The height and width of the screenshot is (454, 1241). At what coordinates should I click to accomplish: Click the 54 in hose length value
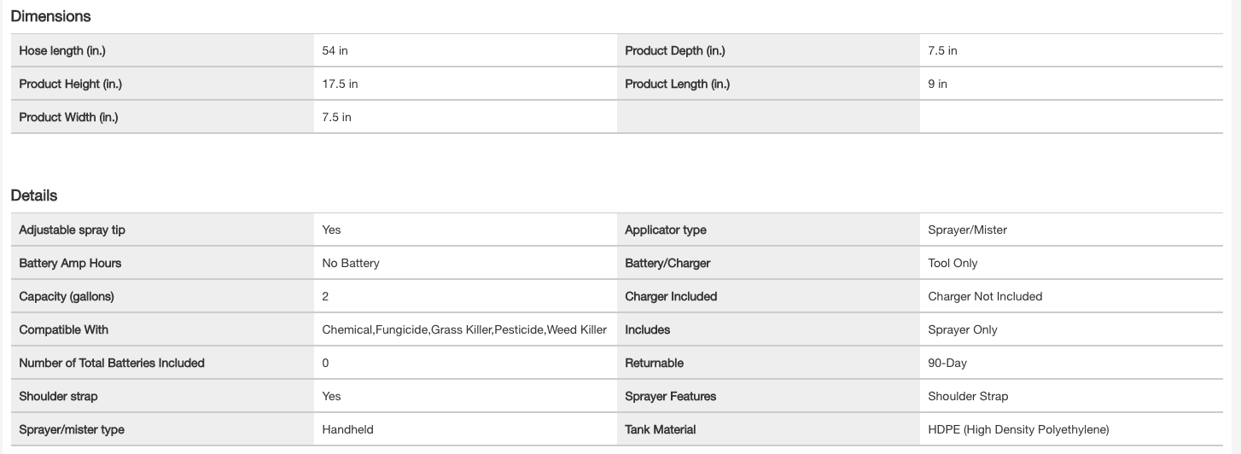click(335, 50)
